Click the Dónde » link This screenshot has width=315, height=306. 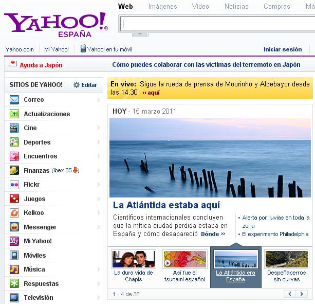213,234
